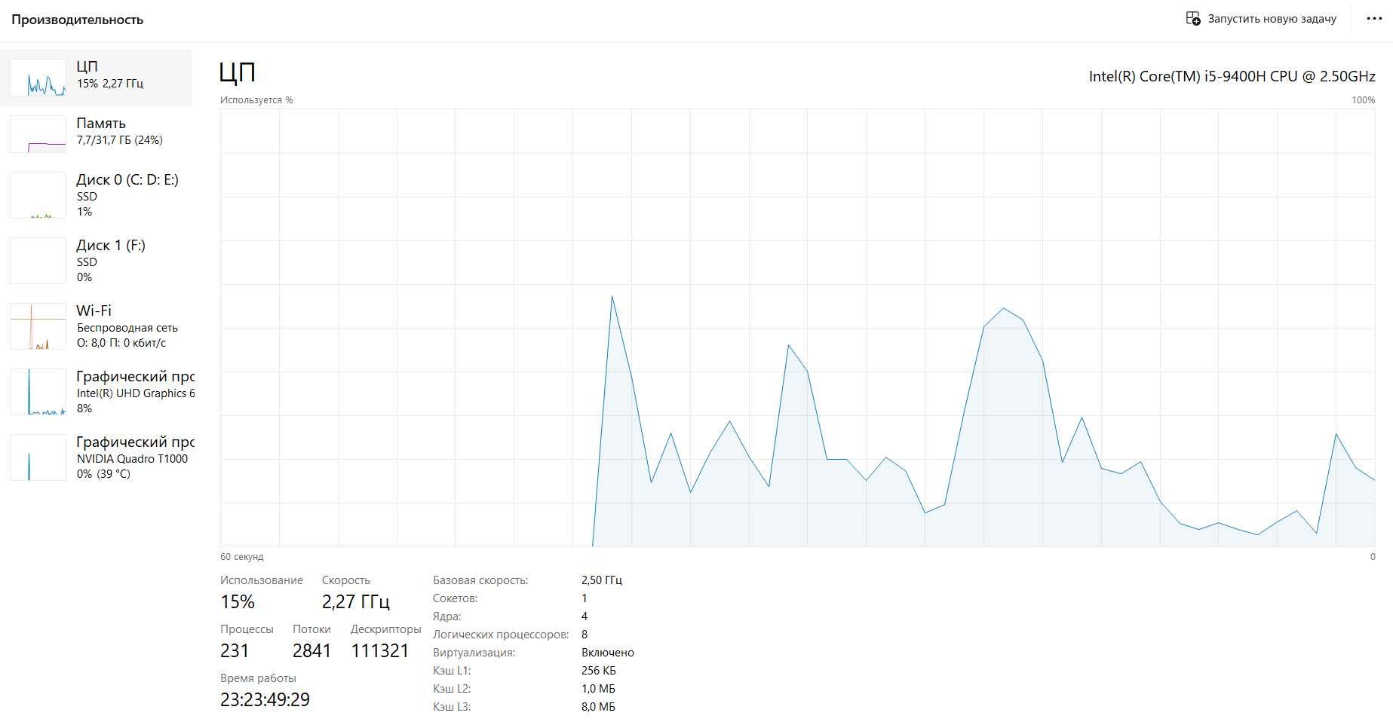Click the Виртуализация label
1393x725 pixels.
pos(474,653)
